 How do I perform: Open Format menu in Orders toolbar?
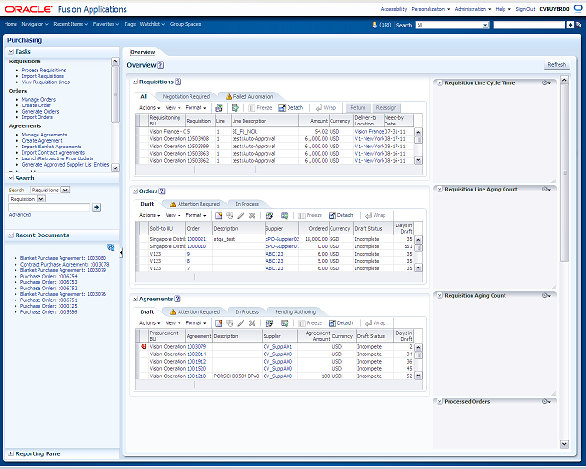click(196, 215)
